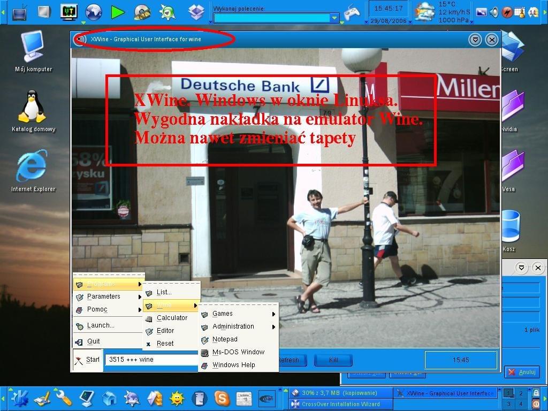Click the logout power icon in bottom panel
The image size is (548, 411).
tap(536, 404)
